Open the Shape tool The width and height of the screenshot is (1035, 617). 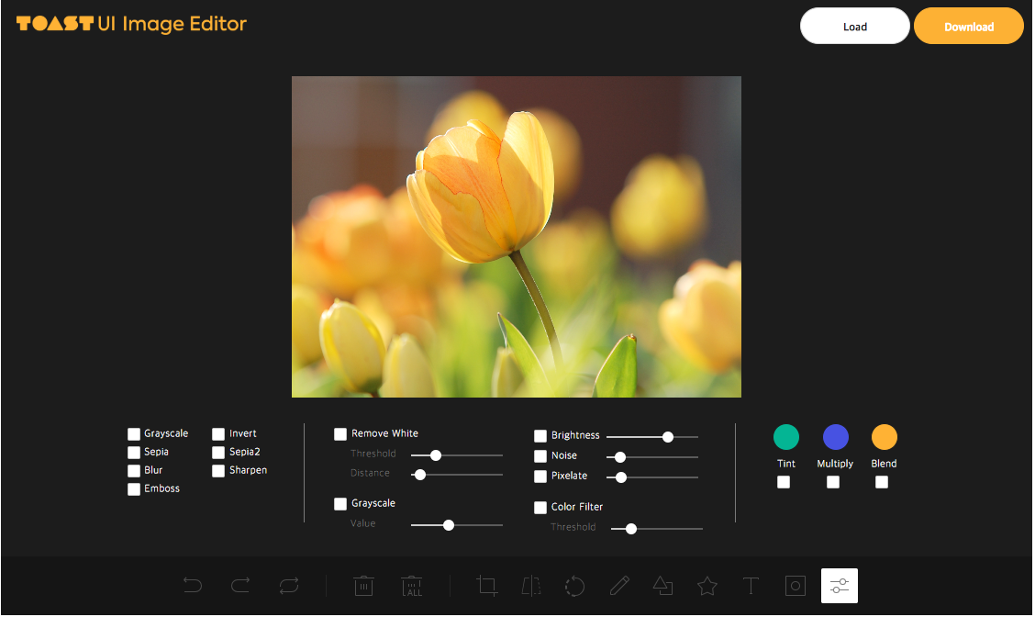pos(662,585)
